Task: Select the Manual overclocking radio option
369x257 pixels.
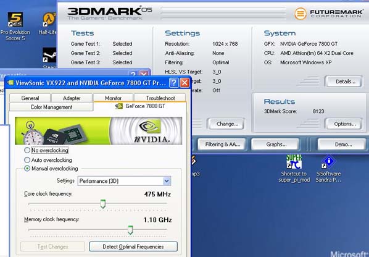Action: coord(27,169)
